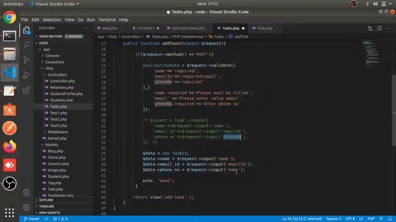
Task: Open Terminal from the dock
Action: tap(10, 36)
